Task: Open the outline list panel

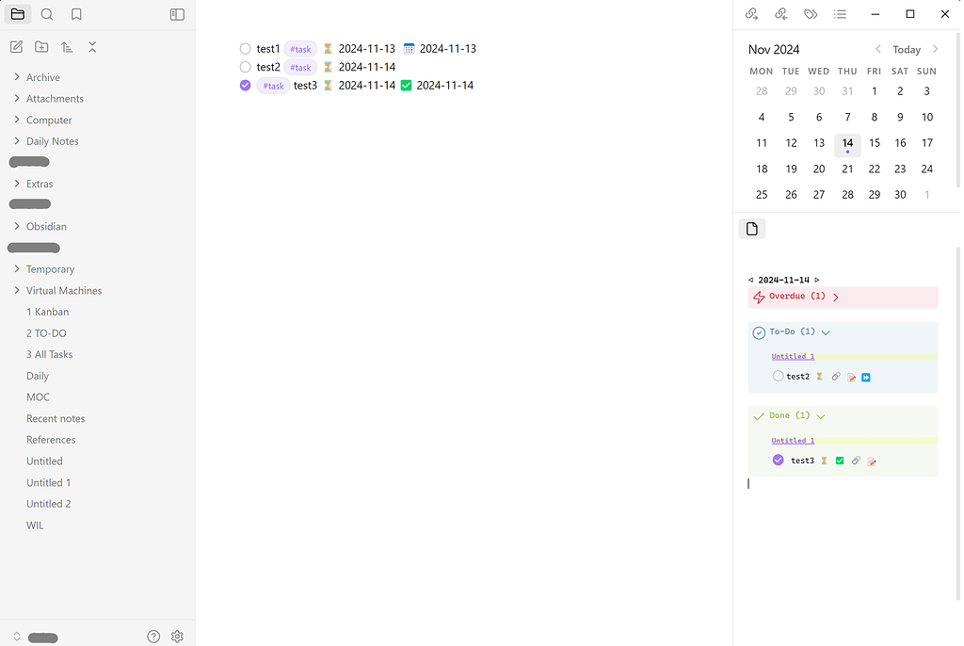Action: 840,14
